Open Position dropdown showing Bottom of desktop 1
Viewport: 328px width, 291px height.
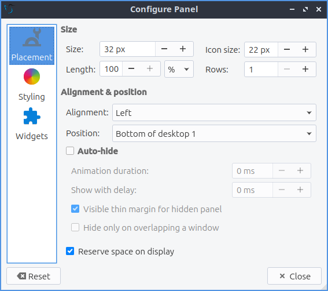point(214,133)
